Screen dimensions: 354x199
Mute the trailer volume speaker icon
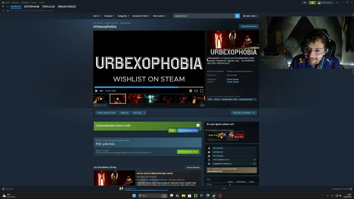[101, 91]
